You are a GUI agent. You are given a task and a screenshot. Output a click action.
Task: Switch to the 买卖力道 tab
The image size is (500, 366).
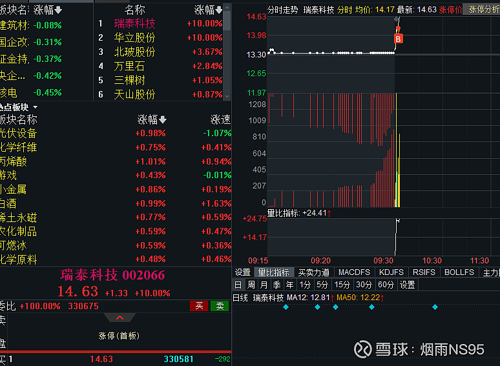click(314, 272)
